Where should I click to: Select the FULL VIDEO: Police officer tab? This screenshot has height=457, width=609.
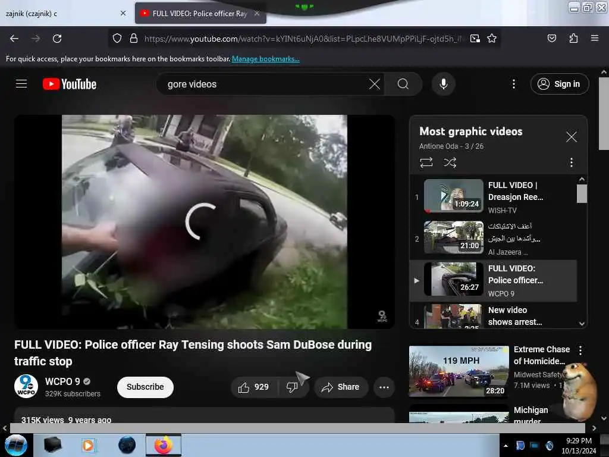click(x=200, y=14)
